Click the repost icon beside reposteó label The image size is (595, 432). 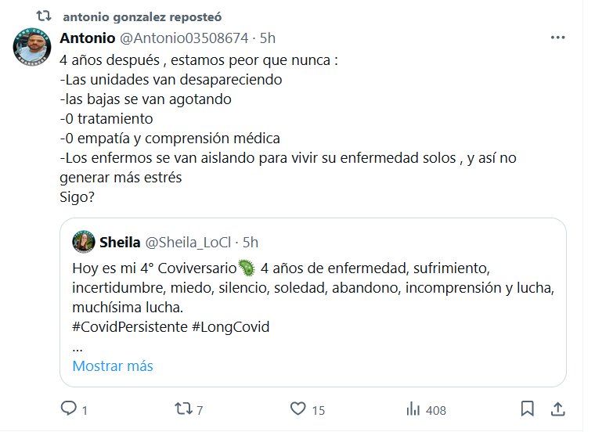point(44,15)
